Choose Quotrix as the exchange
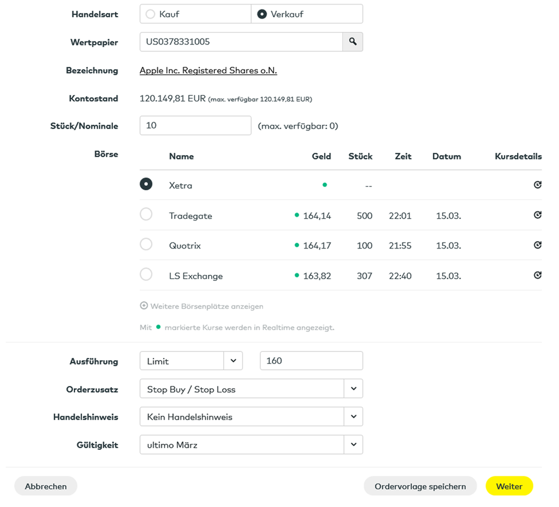This screenshot has width=559, height=507. [x=146, y=245]
